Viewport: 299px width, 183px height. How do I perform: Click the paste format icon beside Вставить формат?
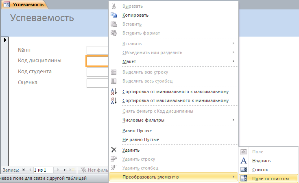point(113,33)
